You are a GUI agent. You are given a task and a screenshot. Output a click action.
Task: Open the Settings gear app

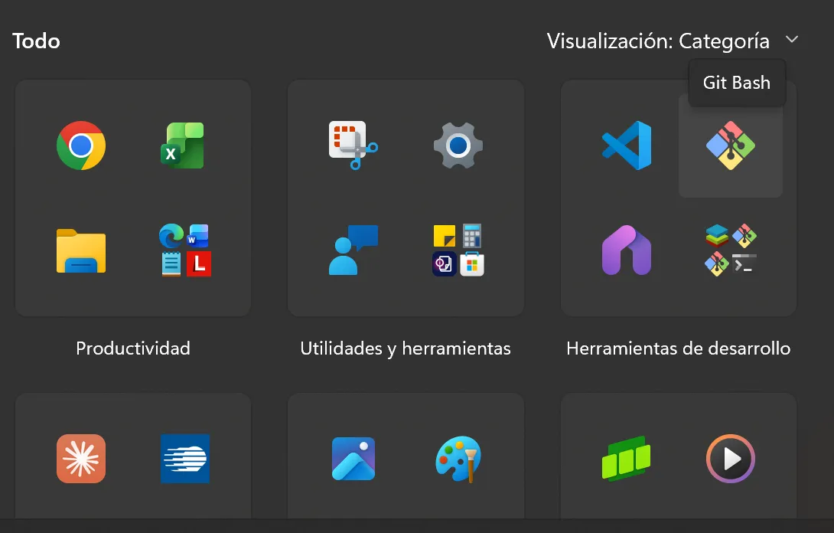[458, 146]
